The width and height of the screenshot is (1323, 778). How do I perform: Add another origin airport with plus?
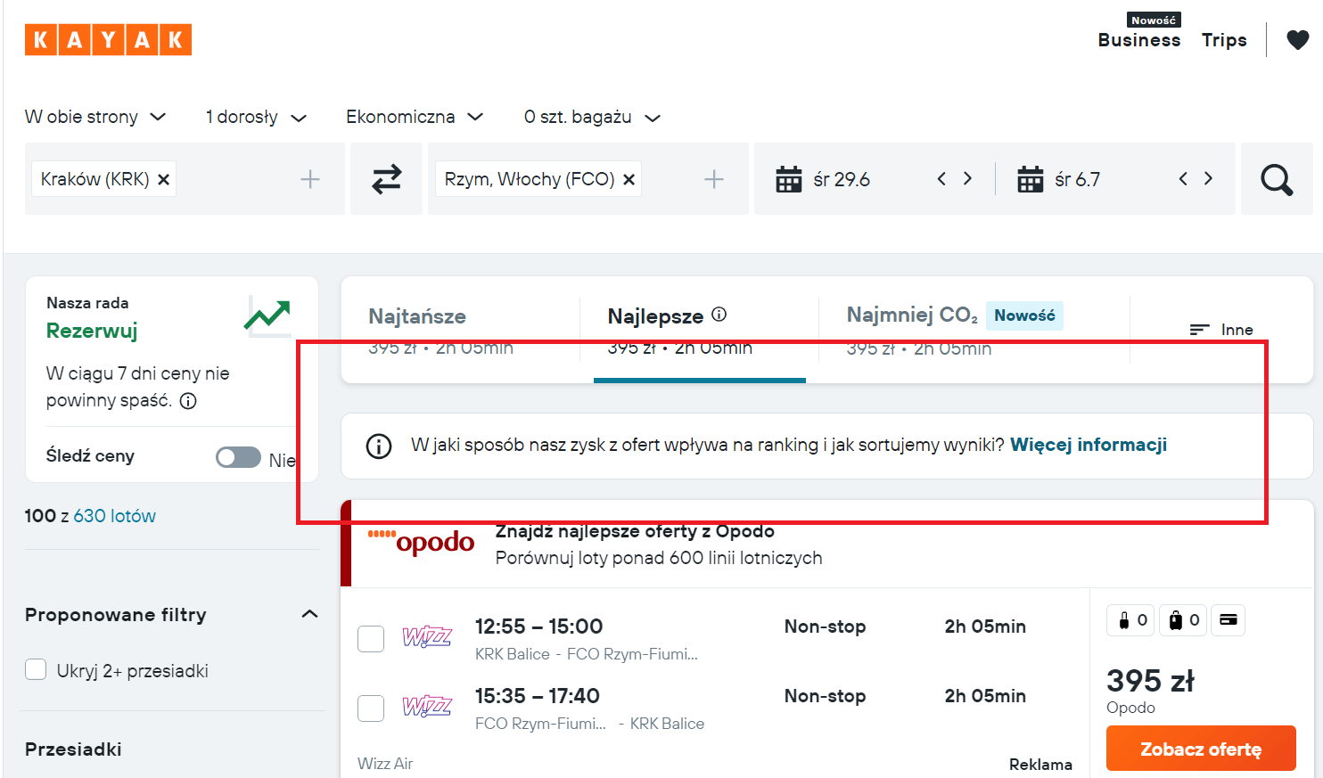click(309, 179)
